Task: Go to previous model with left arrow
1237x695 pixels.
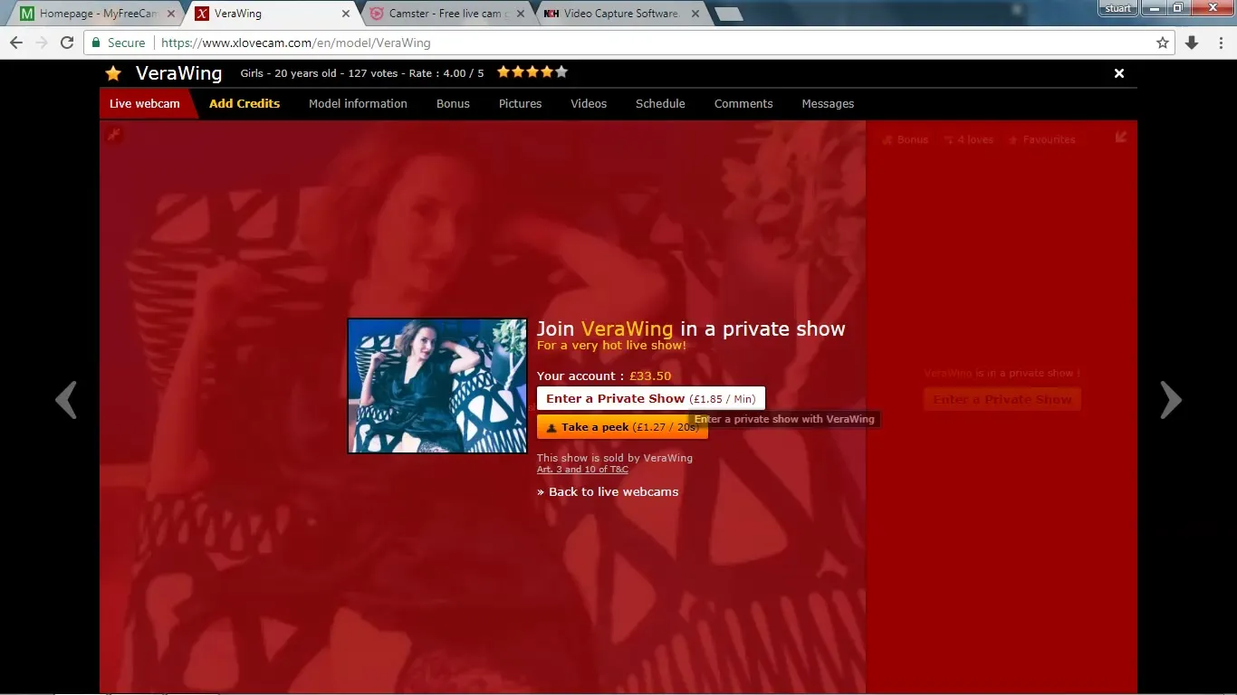Action: pyautogui.click(x=65, y=399)
